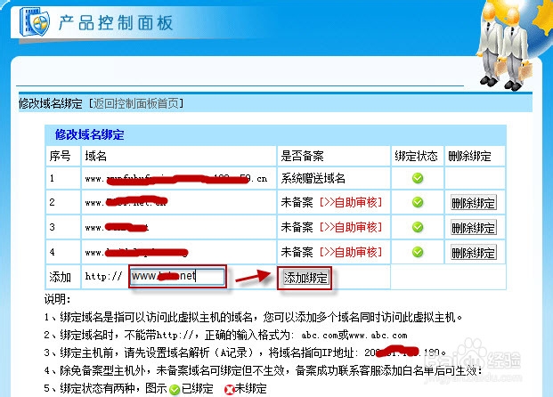Image resolution: width=553 pixels, height=397 pixels.
Task: Open 返回控制面板首页 link
Action: click(x=135, y=103)
